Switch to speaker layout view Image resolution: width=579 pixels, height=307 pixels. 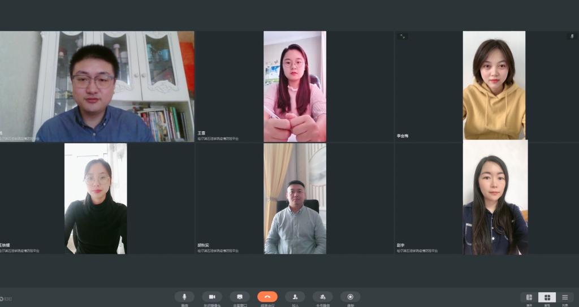tap(529, 297)
